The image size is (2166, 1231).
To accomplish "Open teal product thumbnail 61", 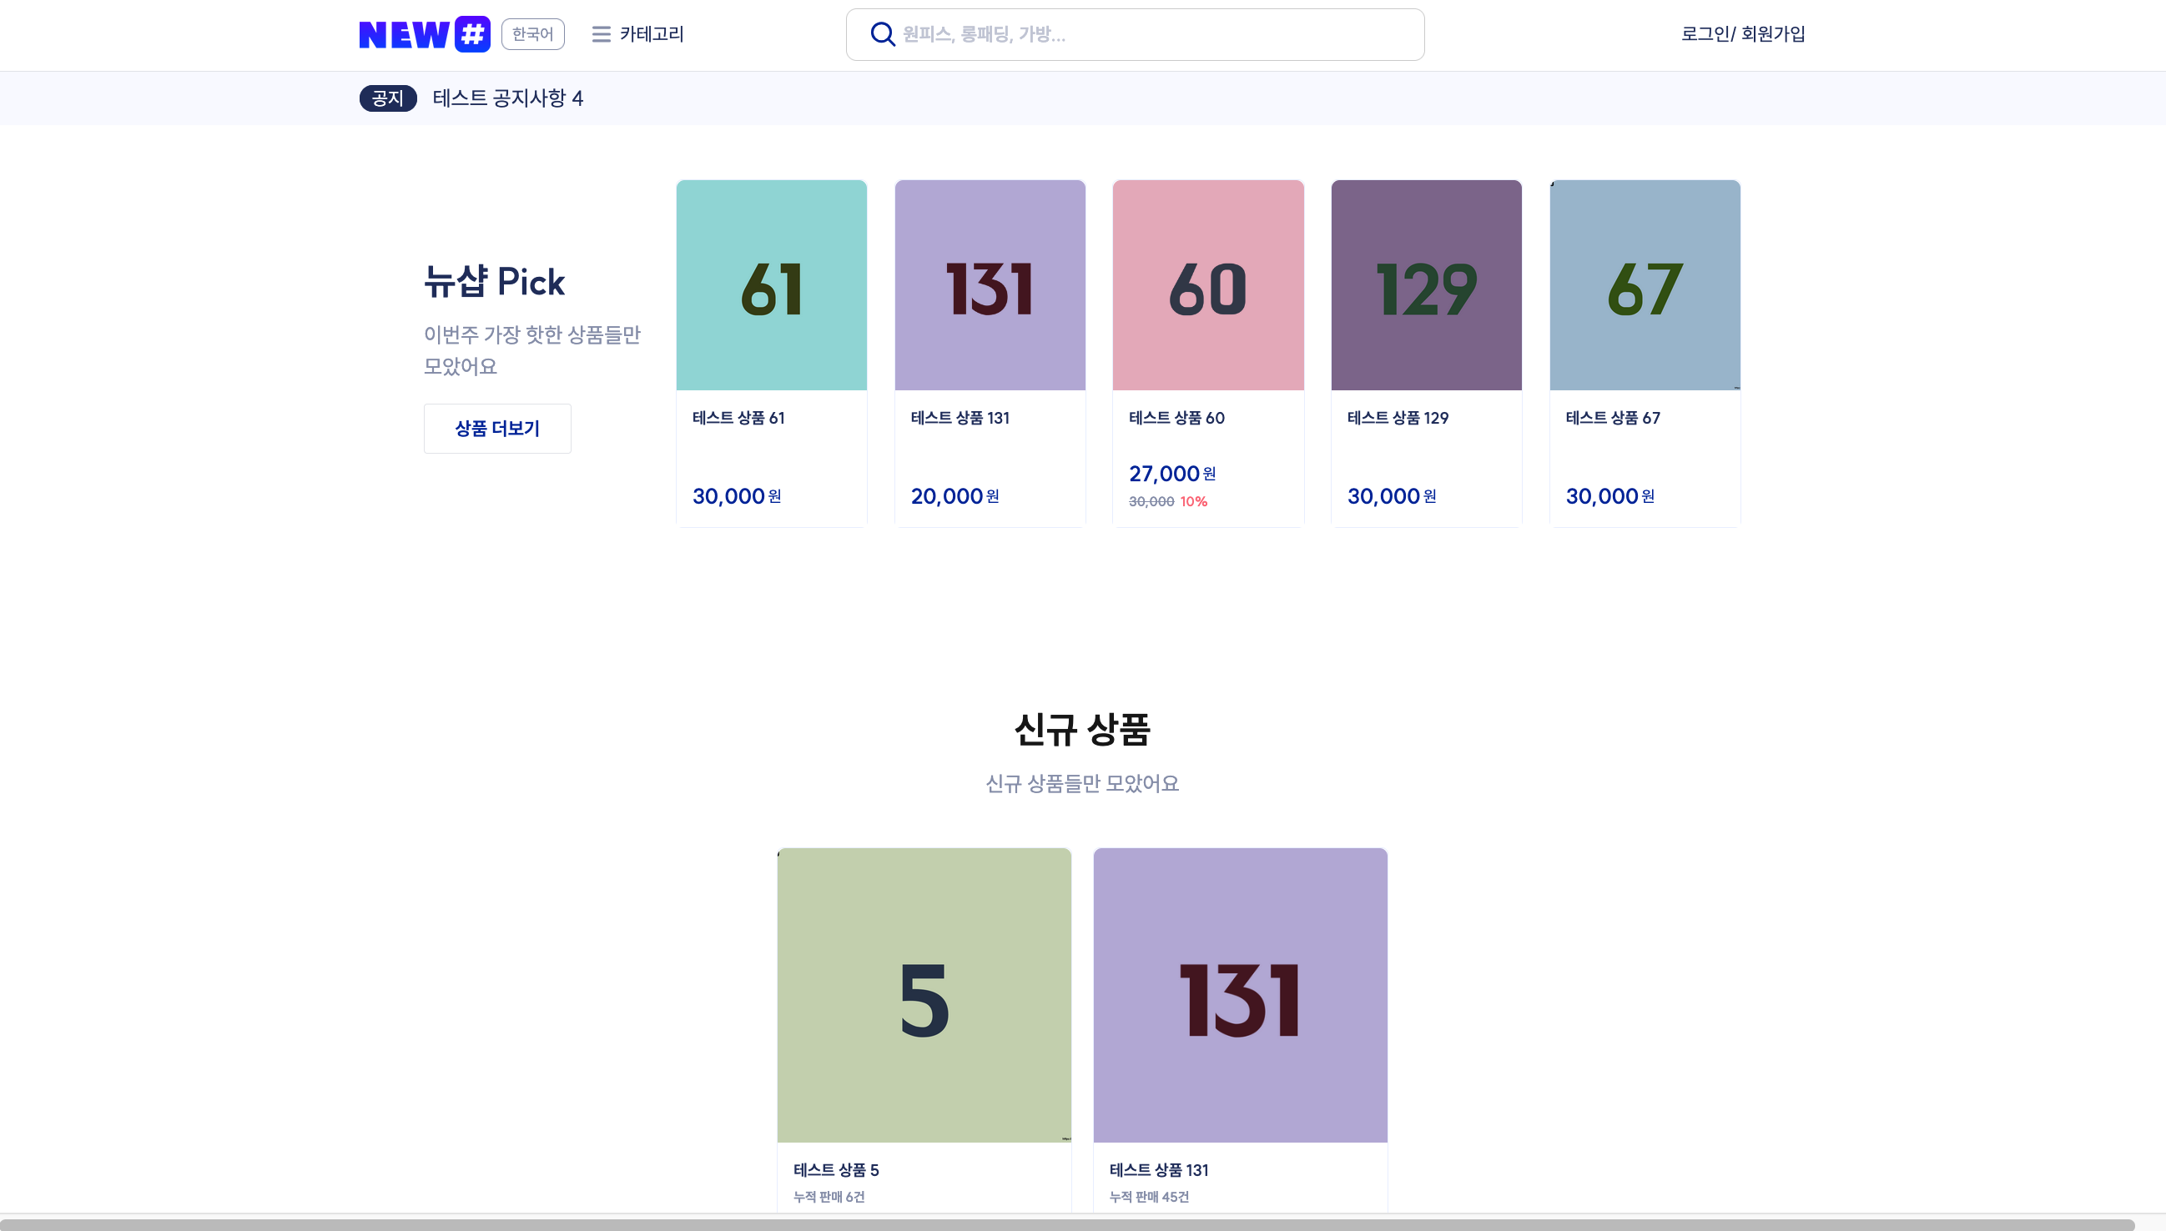I will pyautogui.click(x=770, y=285).
